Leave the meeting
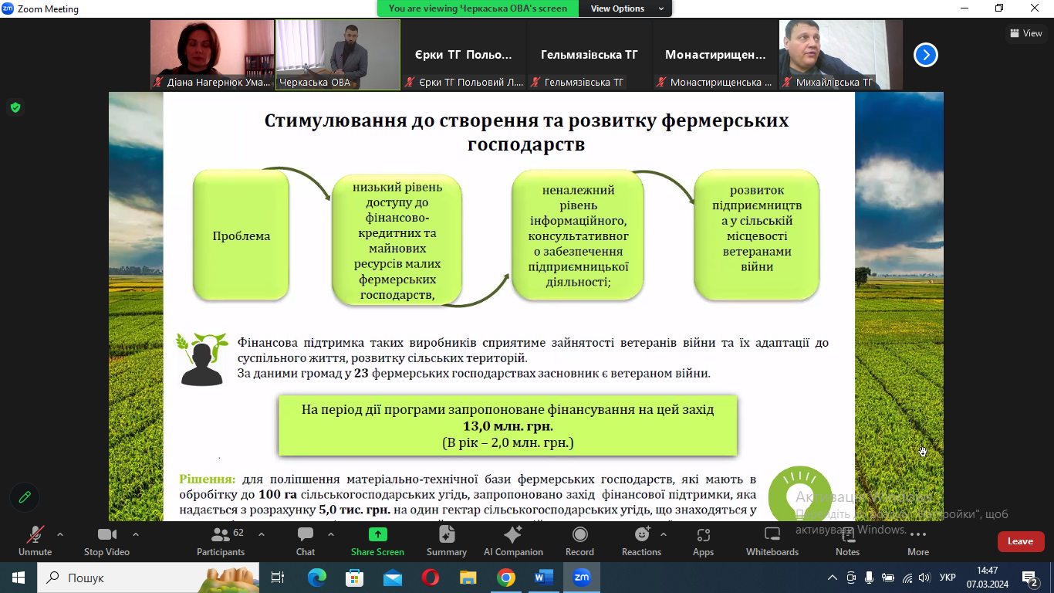 1020,541
